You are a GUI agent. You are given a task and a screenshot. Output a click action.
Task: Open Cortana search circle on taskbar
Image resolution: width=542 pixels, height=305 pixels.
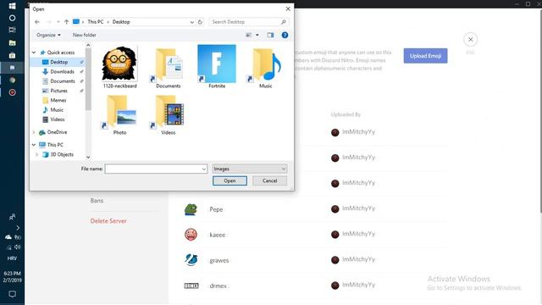(12, 18)
